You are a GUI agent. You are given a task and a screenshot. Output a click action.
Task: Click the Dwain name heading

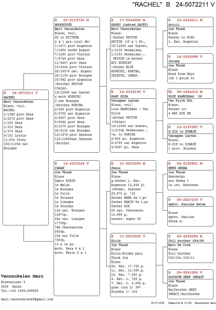point(116,168)
